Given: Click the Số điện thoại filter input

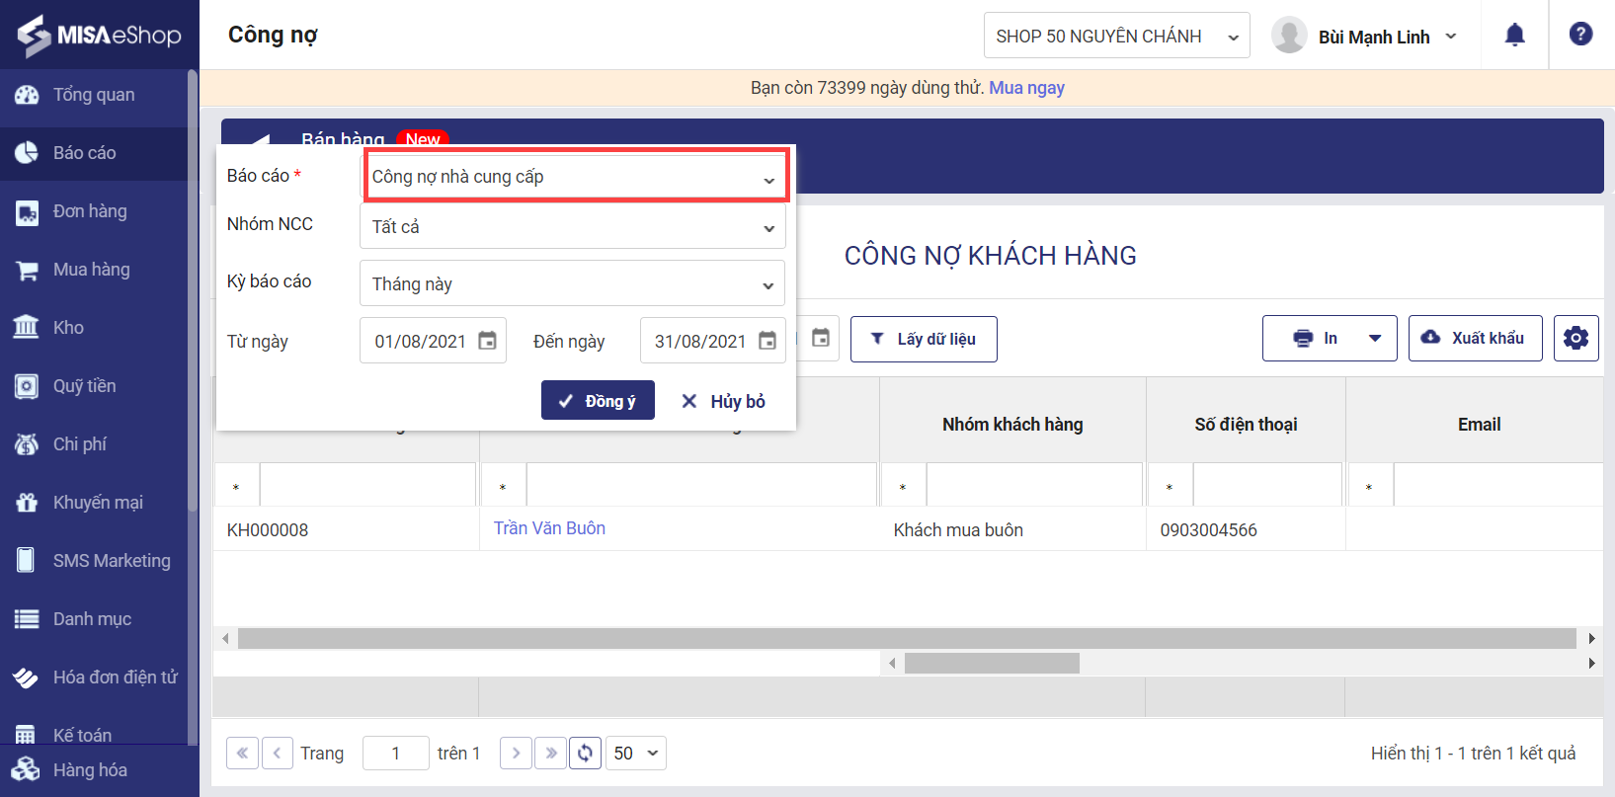Looking at the screenshot, I should pos(1267,485).
